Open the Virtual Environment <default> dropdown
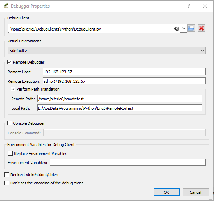Image resolution: width=214 pixels, height=201 pixels. 107,50
